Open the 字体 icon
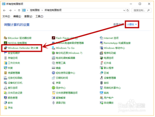 click(5, 108)
